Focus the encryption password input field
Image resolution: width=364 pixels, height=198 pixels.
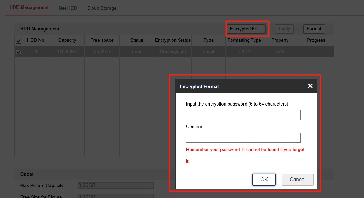coord(243,115)
